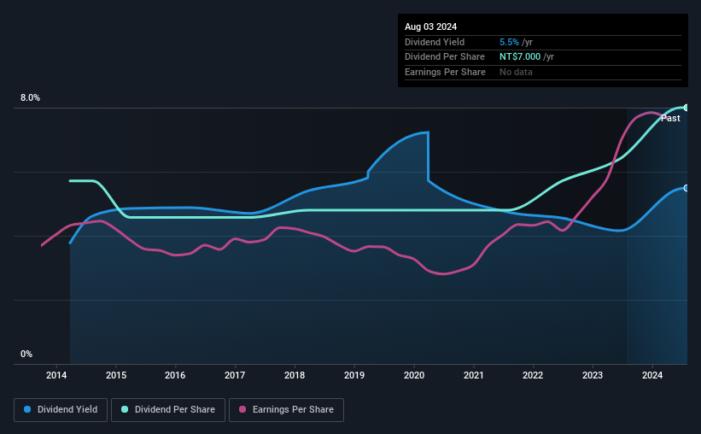Select the 2020 label on the x-axis
Screen dimensions: 701x434
click(x=414, y=375)
